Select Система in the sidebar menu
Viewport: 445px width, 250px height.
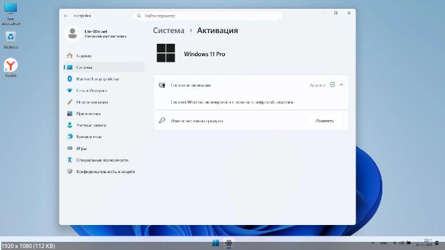tap(84, 67)
